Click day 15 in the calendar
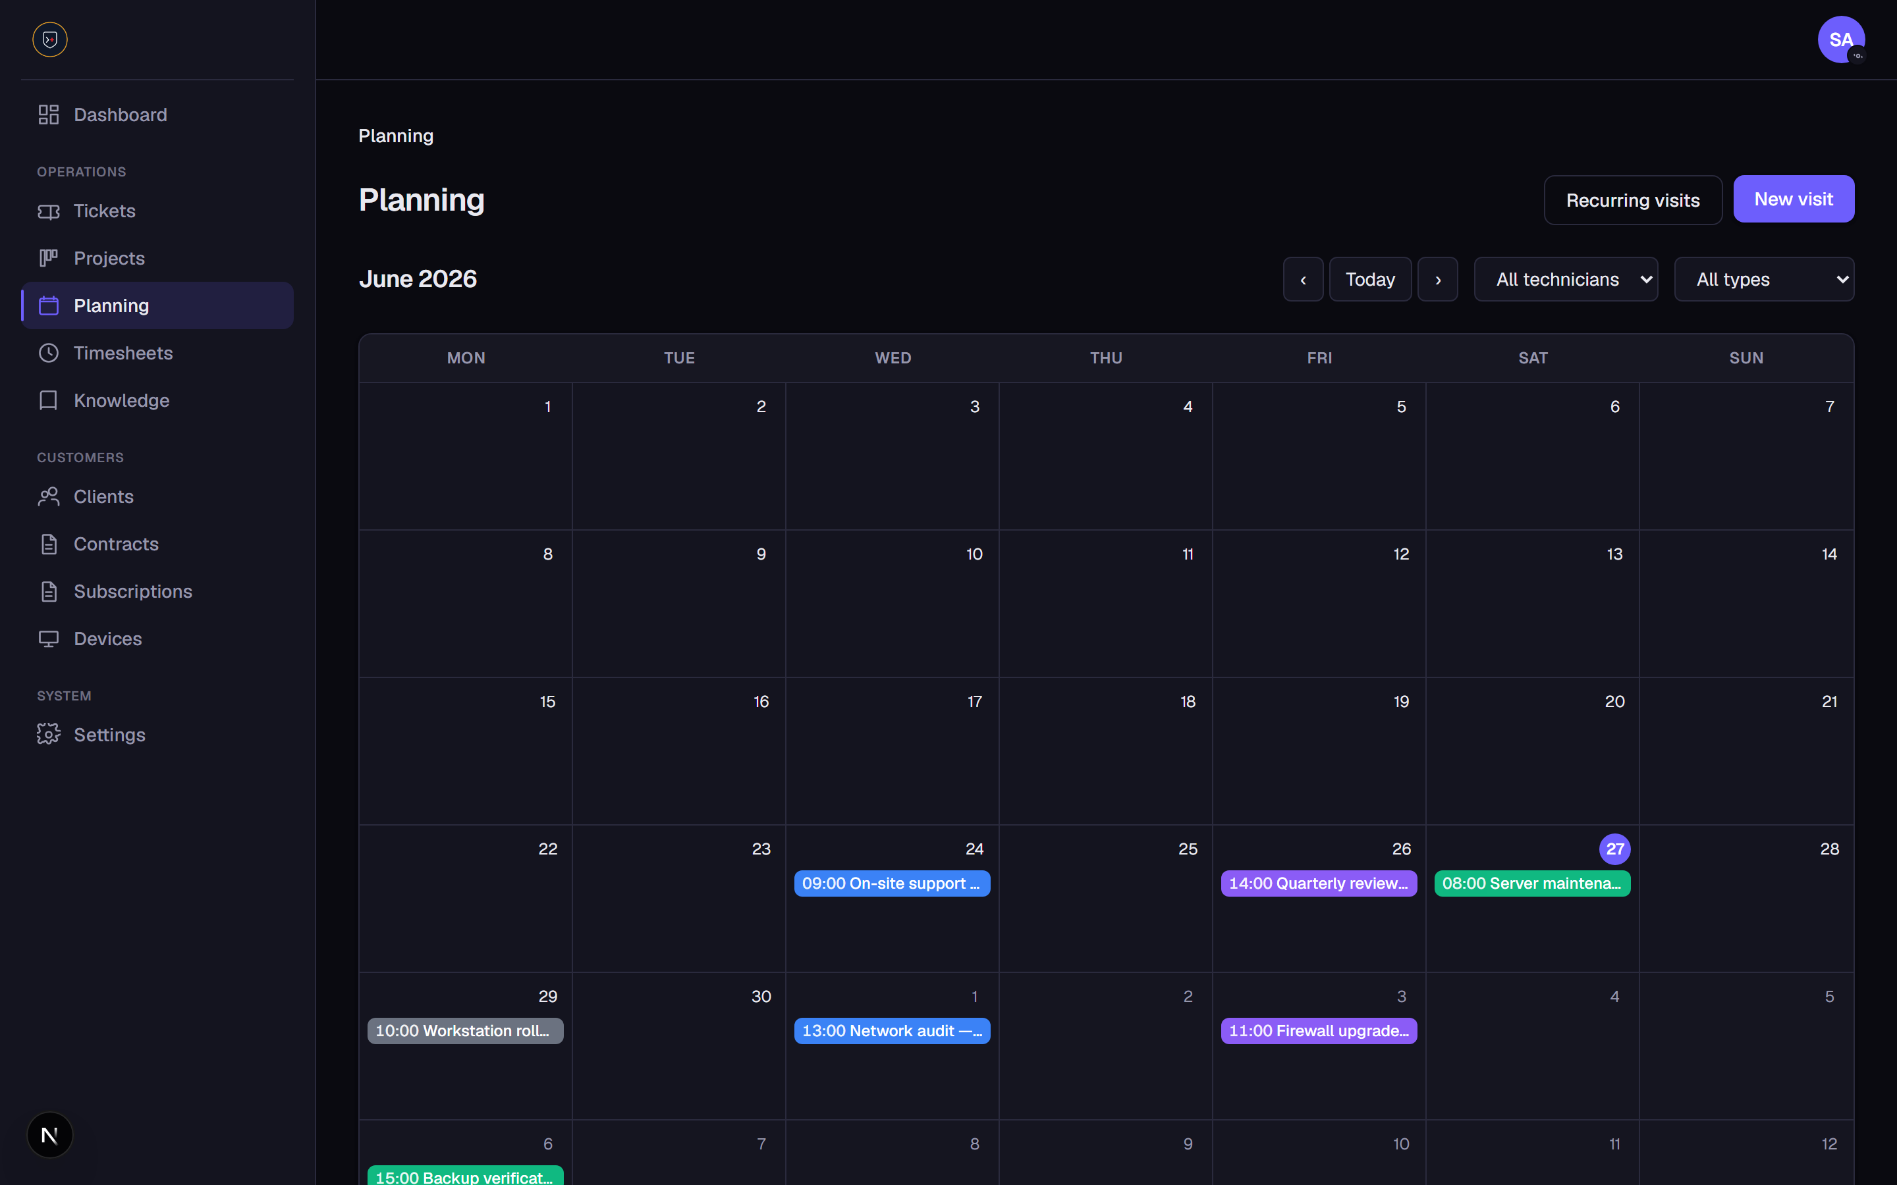The width and height of the screenshot is (1897, 1185). 547,701
